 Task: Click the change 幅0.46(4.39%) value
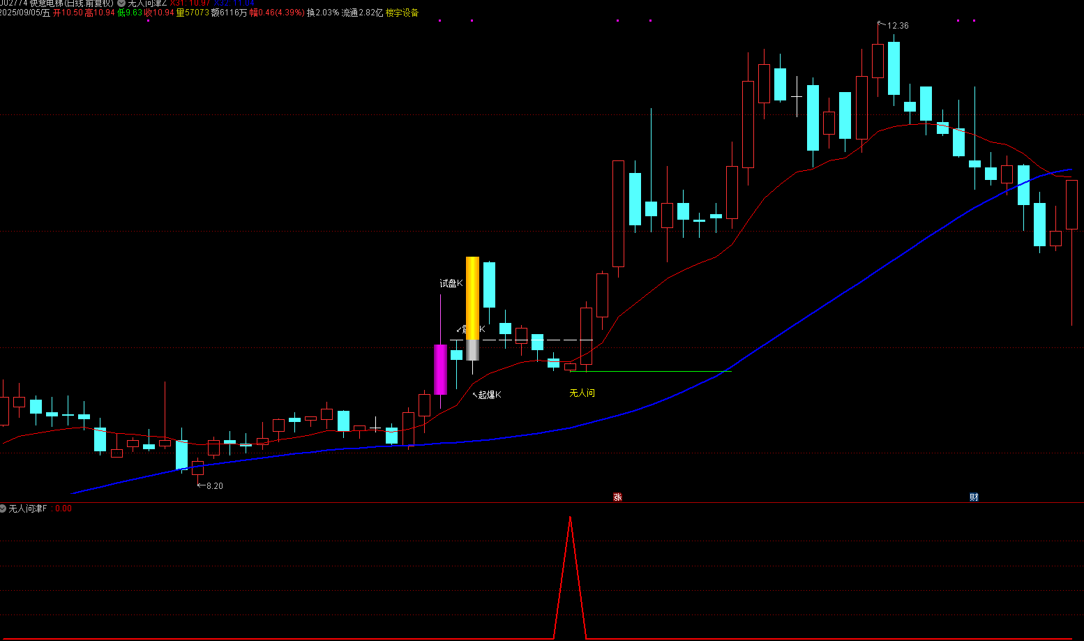(x=277, y=13)
